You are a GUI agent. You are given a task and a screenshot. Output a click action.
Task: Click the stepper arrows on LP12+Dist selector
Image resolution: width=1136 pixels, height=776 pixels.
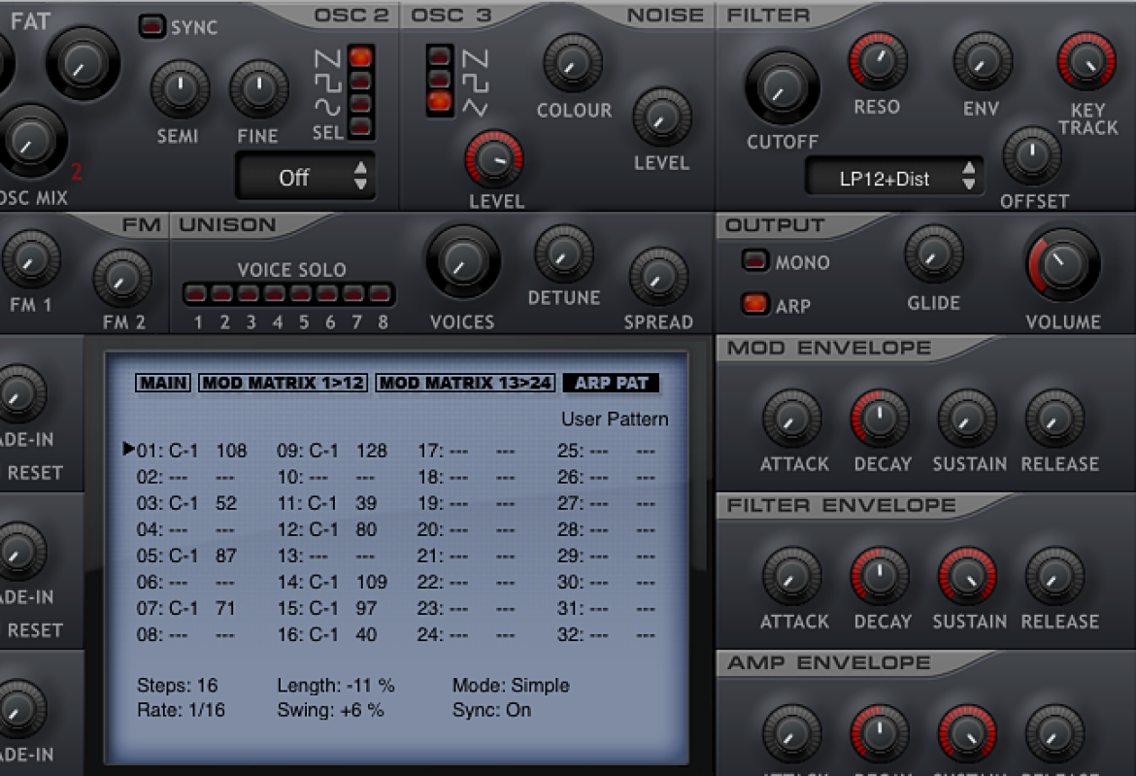969,177
